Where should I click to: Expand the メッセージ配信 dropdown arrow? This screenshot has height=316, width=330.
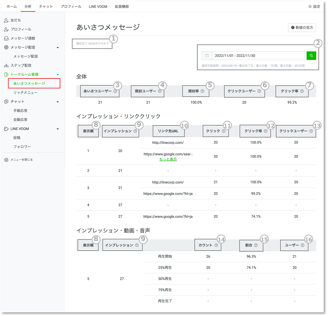(x=58, y=47)
